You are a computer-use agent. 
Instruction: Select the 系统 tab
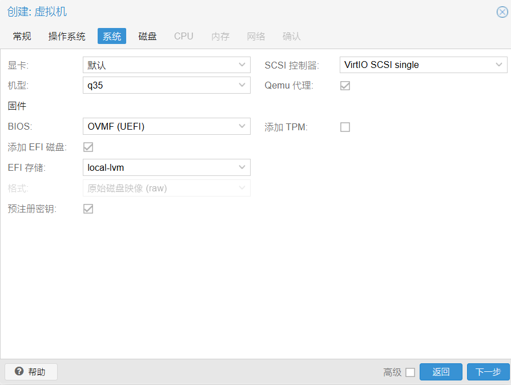click(112, 37)
